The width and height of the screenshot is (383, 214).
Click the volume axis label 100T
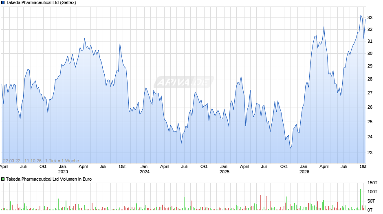372,192
